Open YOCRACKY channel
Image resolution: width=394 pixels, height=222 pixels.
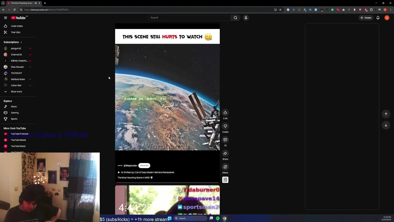(17, 73)
